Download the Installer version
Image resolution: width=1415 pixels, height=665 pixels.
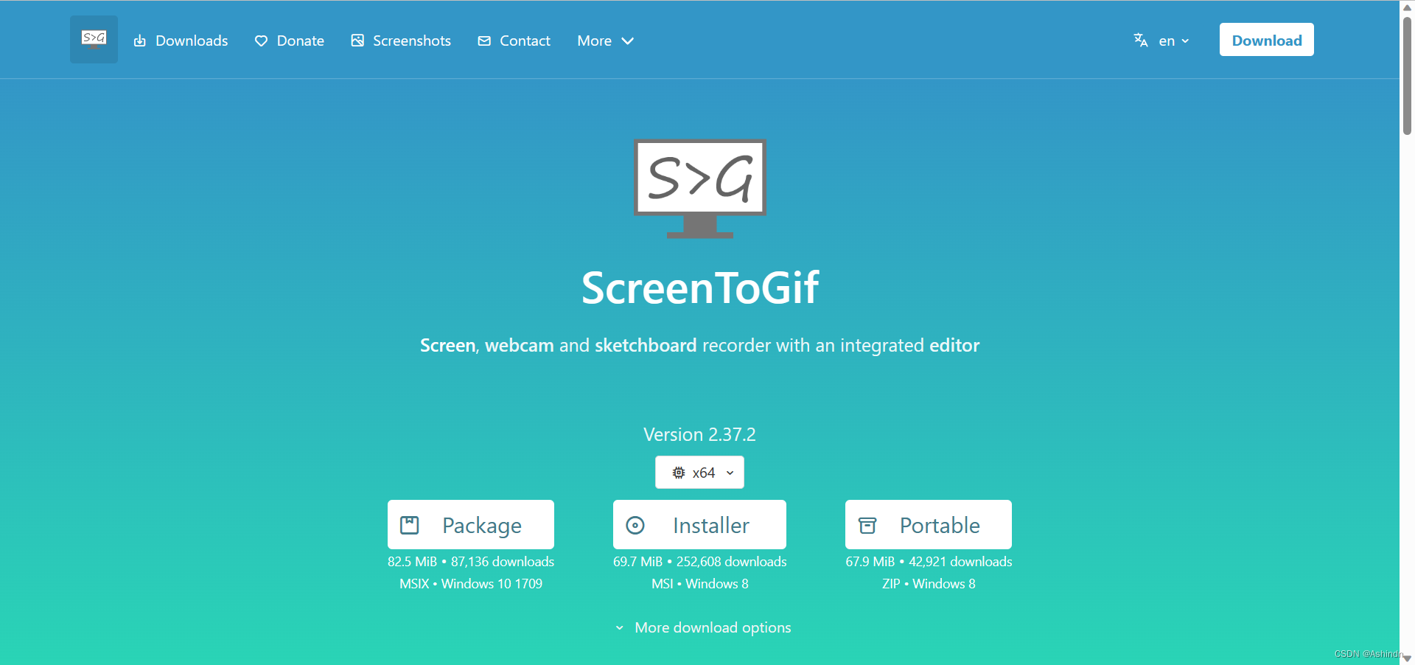[x=699, y=524]
